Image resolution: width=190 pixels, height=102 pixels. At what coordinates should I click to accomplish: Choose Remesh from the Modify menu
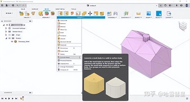69,24
